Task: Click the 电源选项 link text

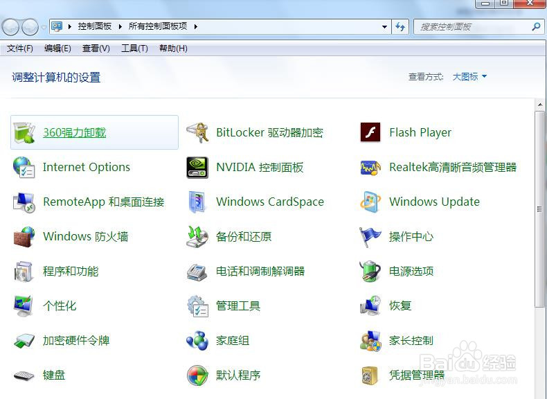Action: pyautogui.click(x=411, y=272)
